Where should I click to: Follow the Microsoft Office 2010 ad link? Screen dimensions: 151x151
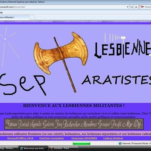pyautogui.click(x=20, y=138)
